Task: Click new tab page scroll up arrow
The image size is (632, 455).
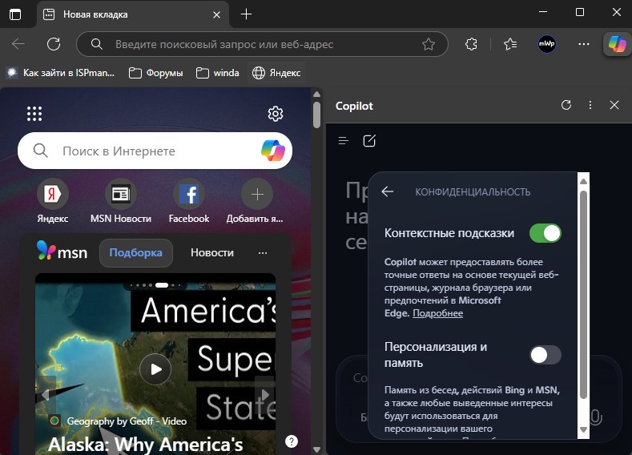Action: [x=317, y=95]
